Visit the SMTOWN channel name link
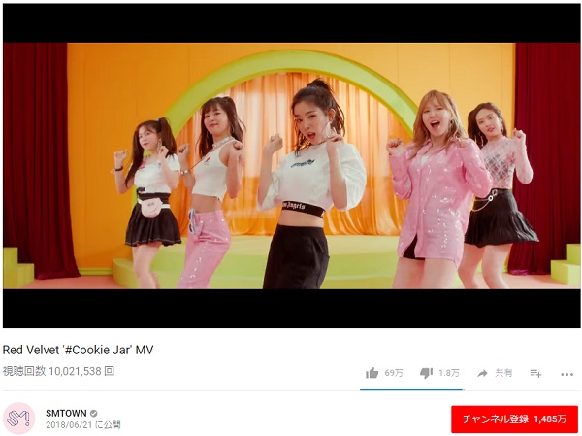The image size is (582, 436). coord(66,413)
